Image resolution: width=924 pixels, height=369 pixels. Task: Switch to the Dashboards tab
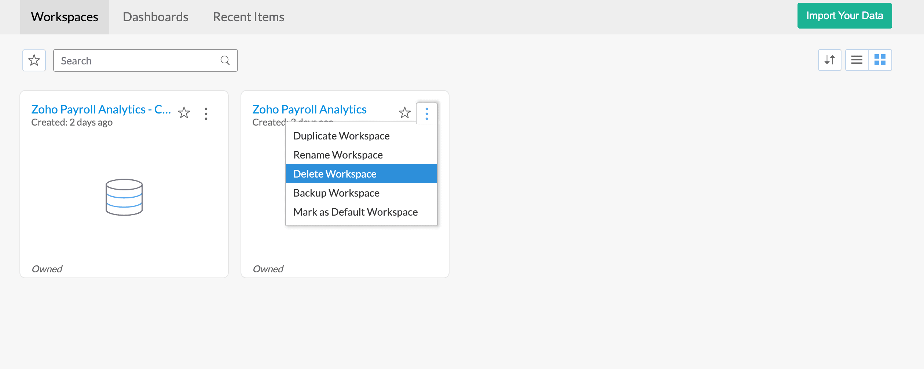(x=156, y=16)
